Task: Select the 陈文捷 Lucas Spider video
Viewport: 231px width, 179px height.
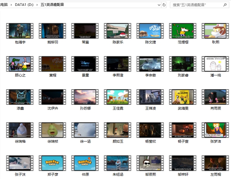Action: pyautogui.click(x=150, y=31)
